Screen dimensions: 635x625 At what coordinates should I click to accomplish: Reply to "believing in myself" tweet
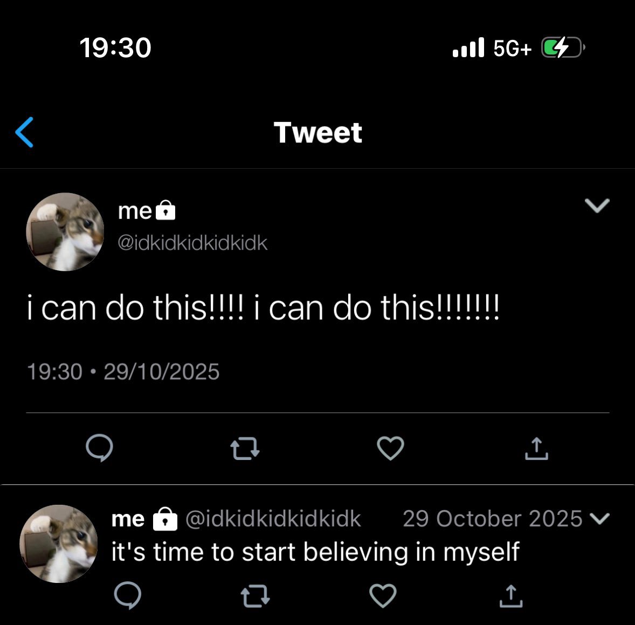[x=128, y=595]
